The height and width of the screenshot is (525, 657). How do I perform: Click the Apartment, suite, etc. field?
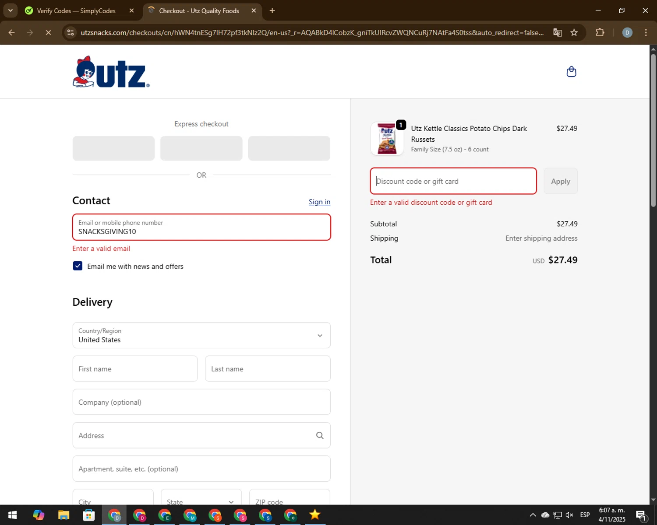pyautogui.click(x=201, y=469)
